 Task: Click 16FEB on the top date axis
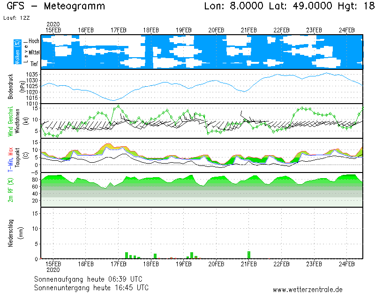pyautogui.click(x=86, y=30)
